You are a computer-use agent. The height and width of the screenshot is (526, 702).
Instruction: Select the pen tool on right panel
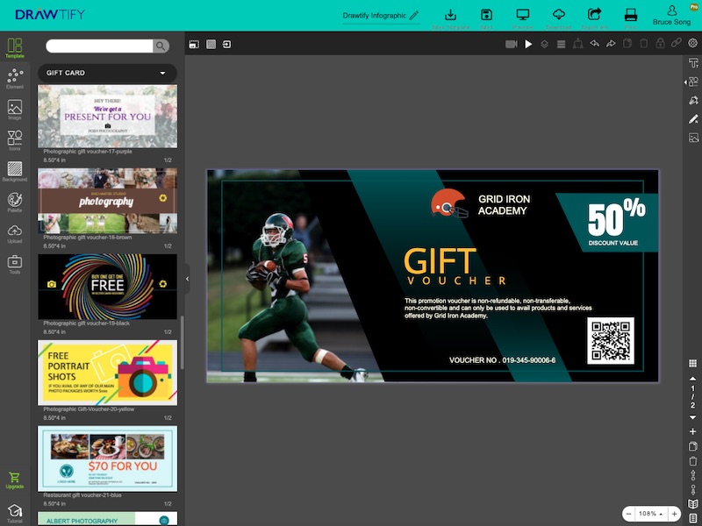(693, 100)
